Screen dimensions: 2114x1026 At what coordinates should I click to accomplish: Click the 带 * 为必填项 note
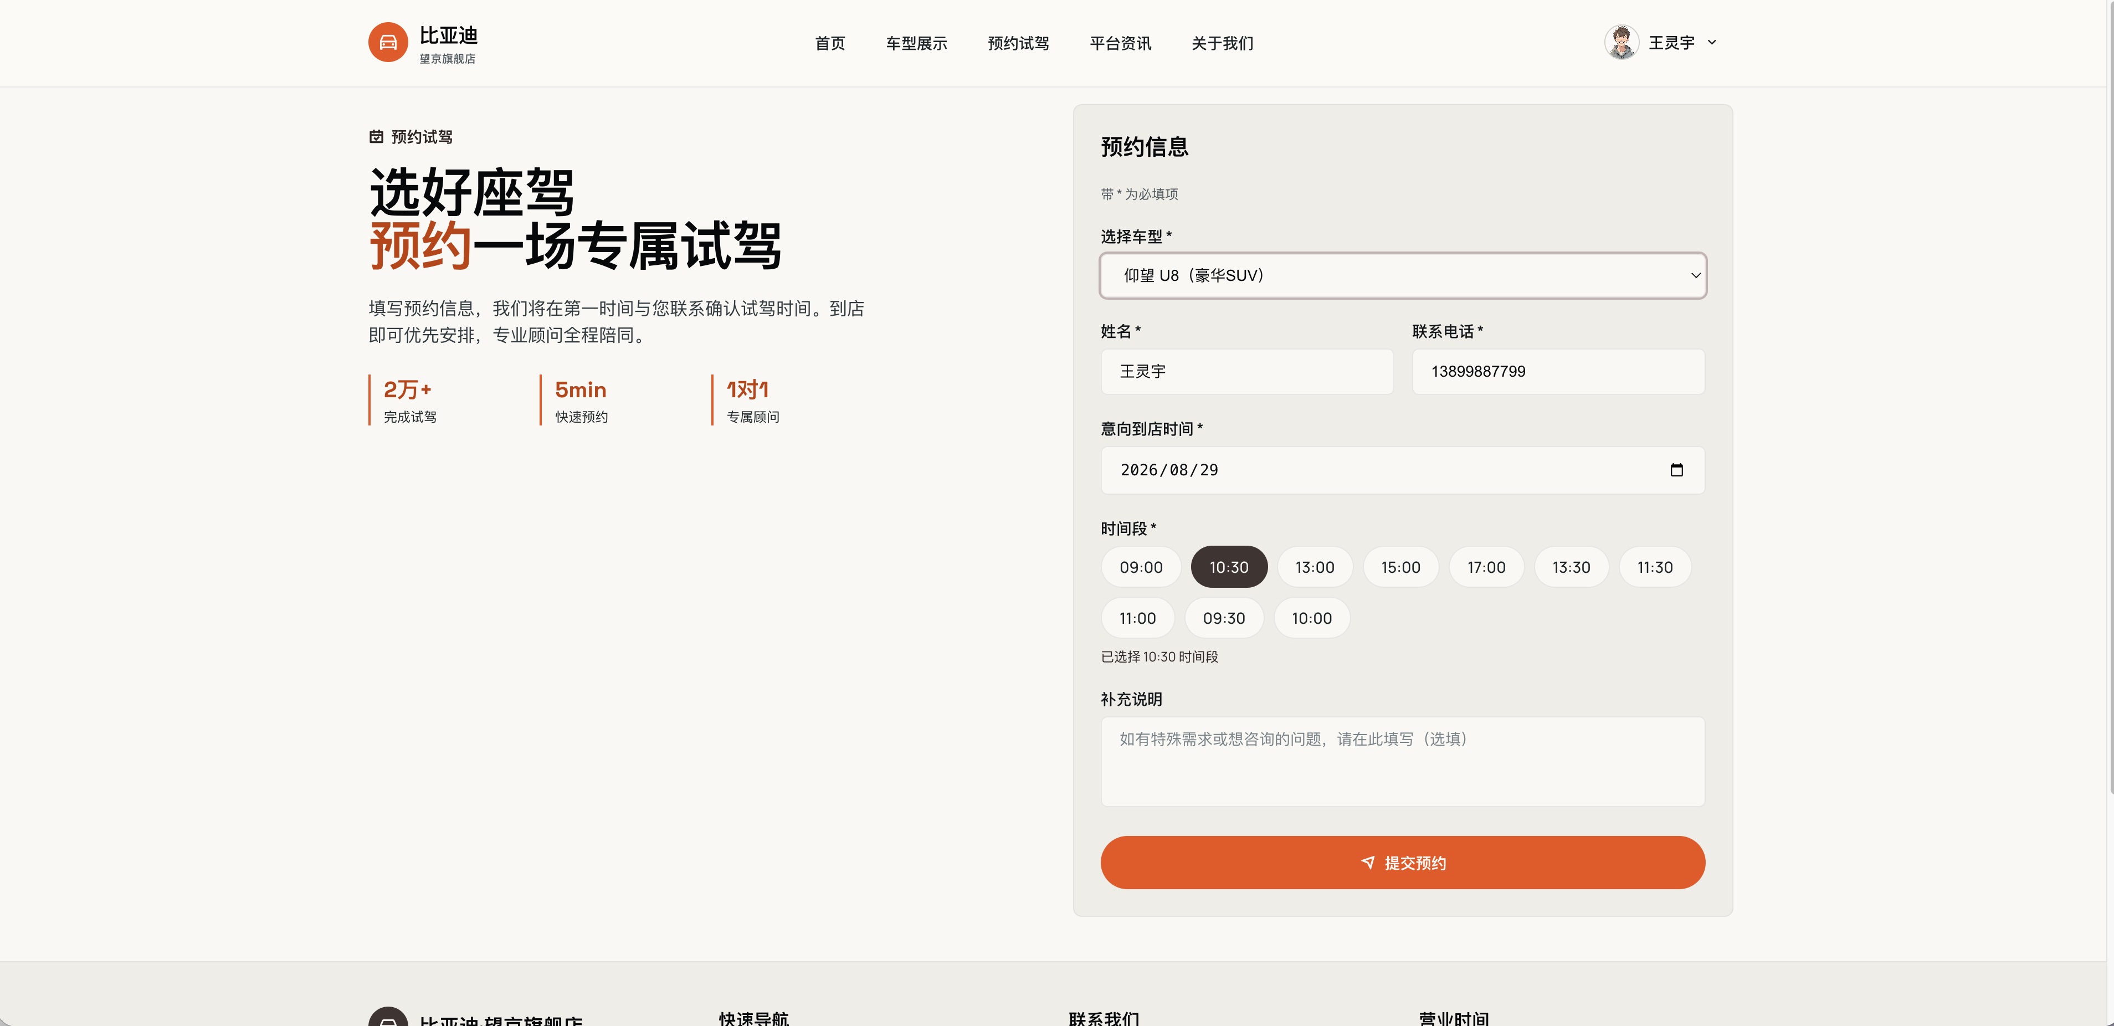(x=1139, y=194)
